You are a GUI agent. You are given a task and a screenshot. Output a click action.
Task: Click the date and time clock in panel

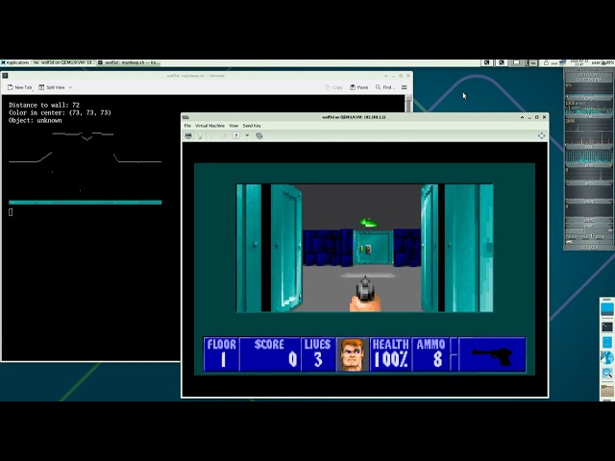point(578,62)
